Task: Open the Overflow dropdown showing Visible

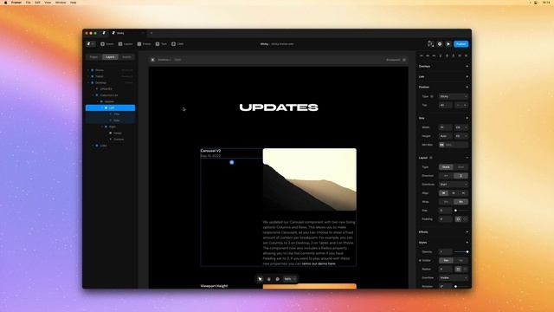Action: pos(454,277)
